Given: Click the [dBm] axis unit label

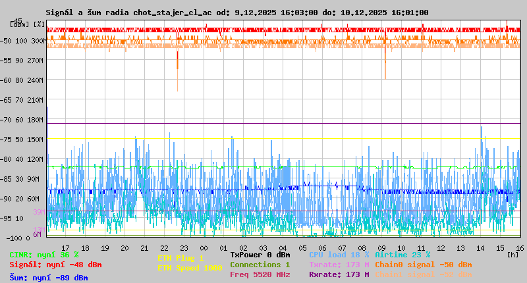Looking at the screenshot, I should [x=20, y=24].
